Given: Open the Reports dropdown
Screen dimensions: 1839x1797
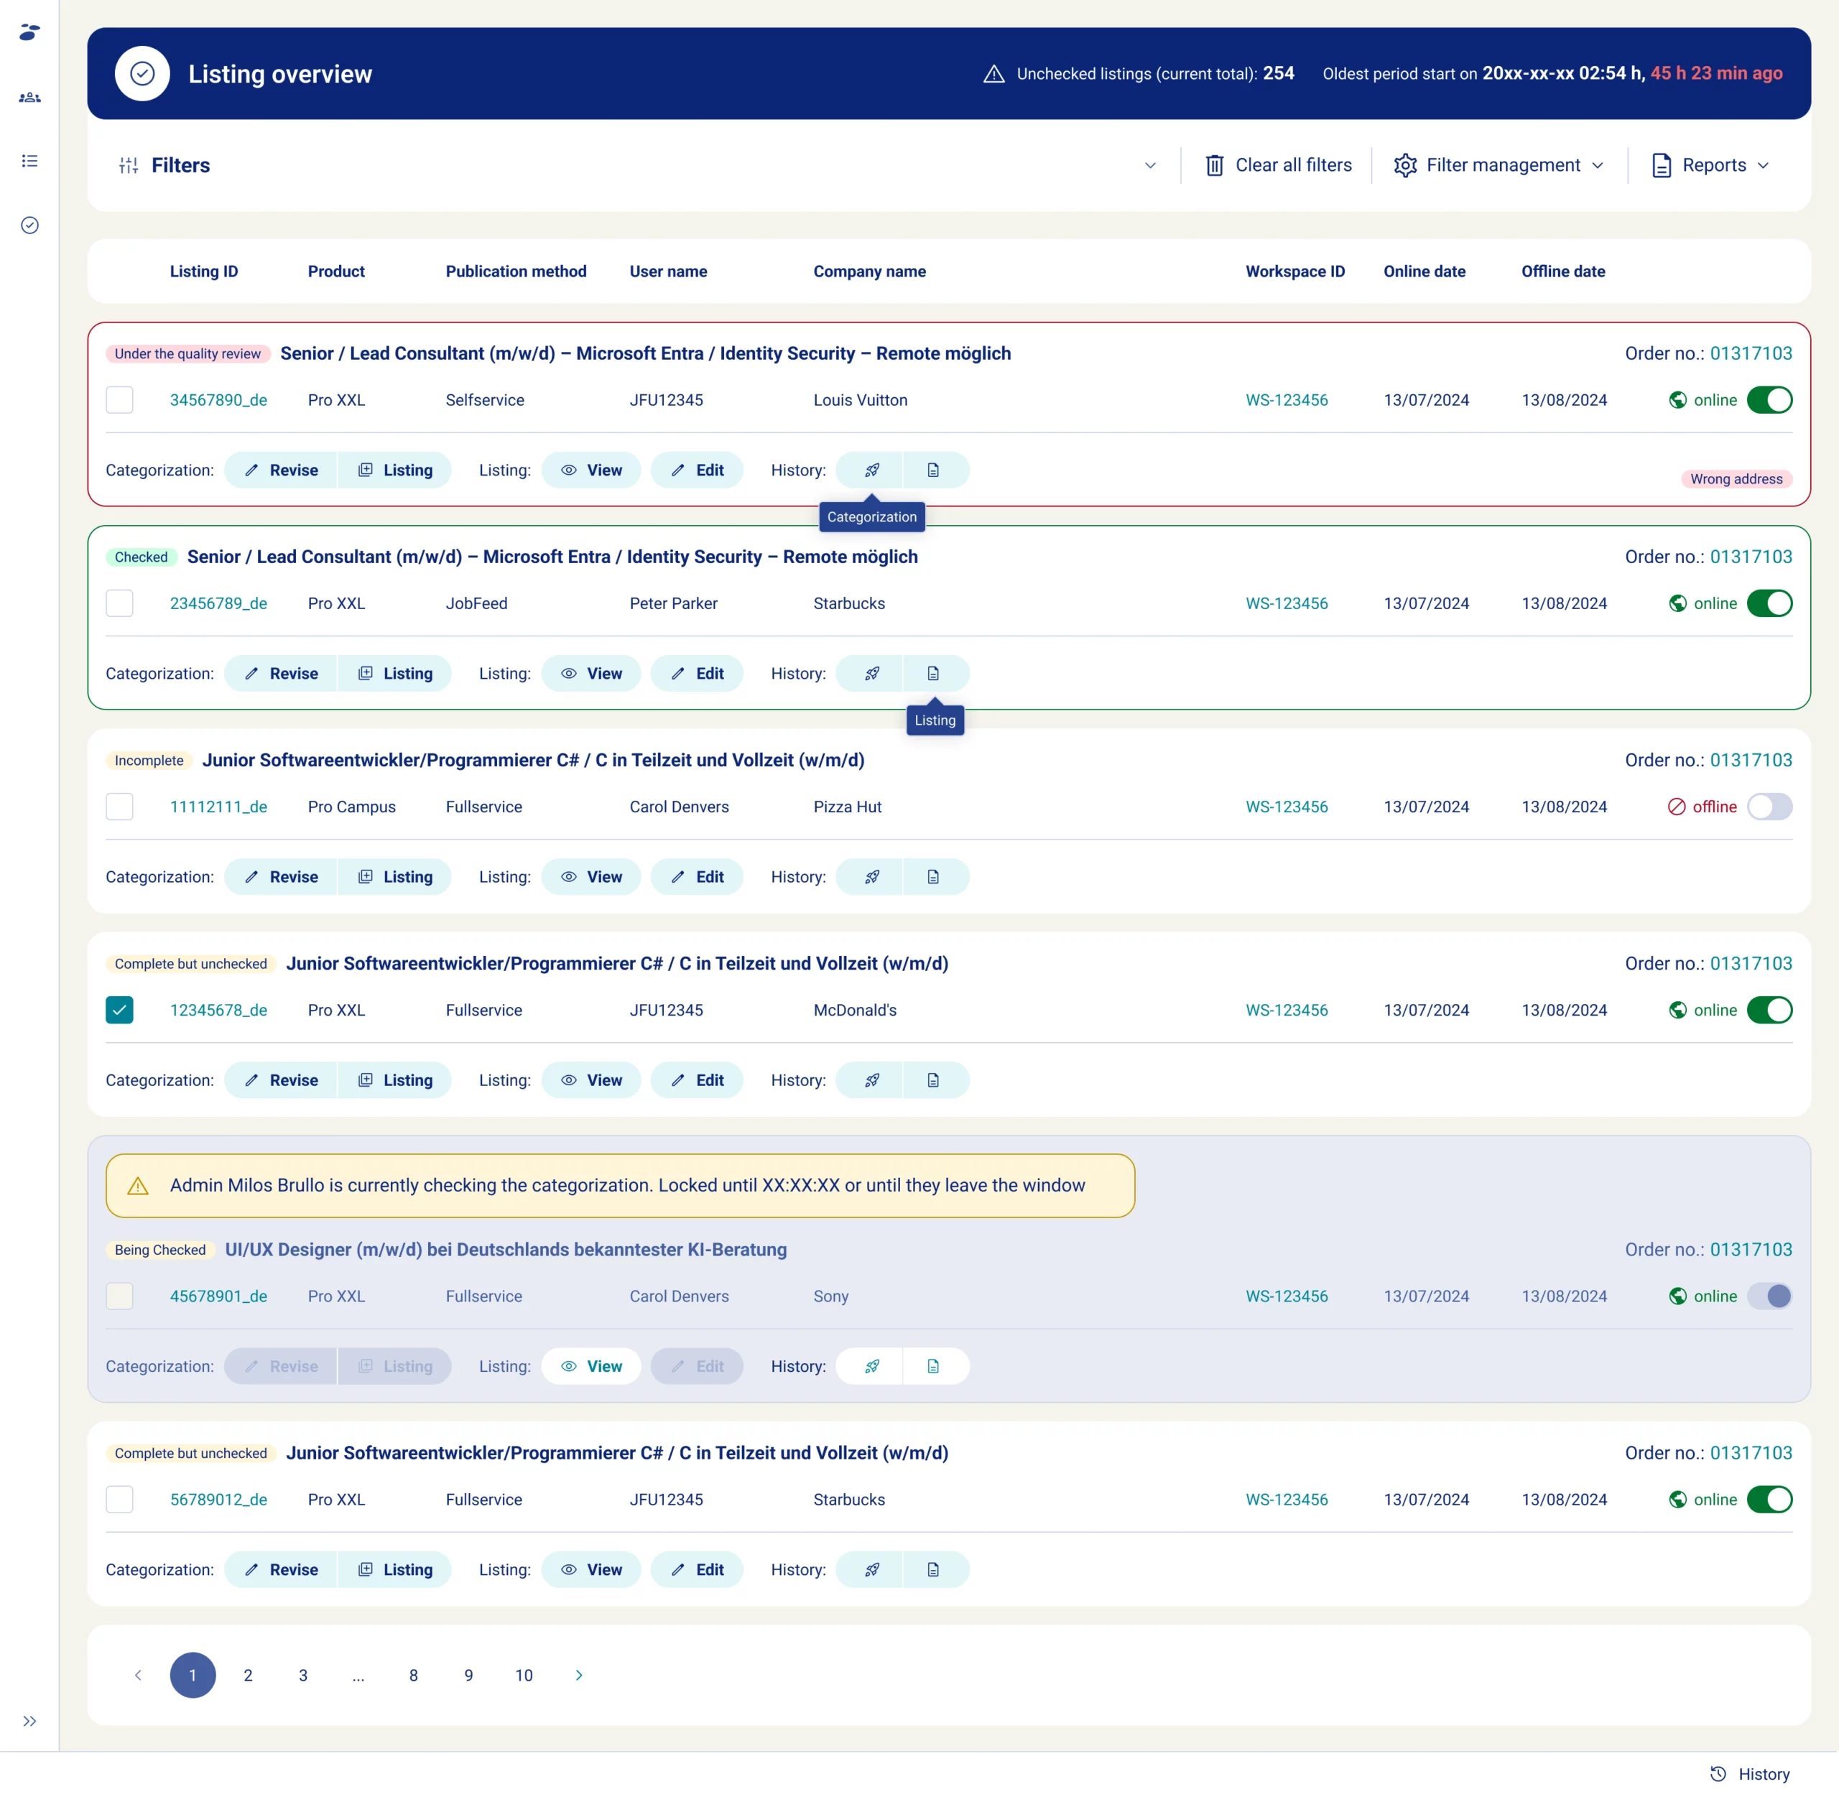Looking at the screenshot, I should point(1710,165).
